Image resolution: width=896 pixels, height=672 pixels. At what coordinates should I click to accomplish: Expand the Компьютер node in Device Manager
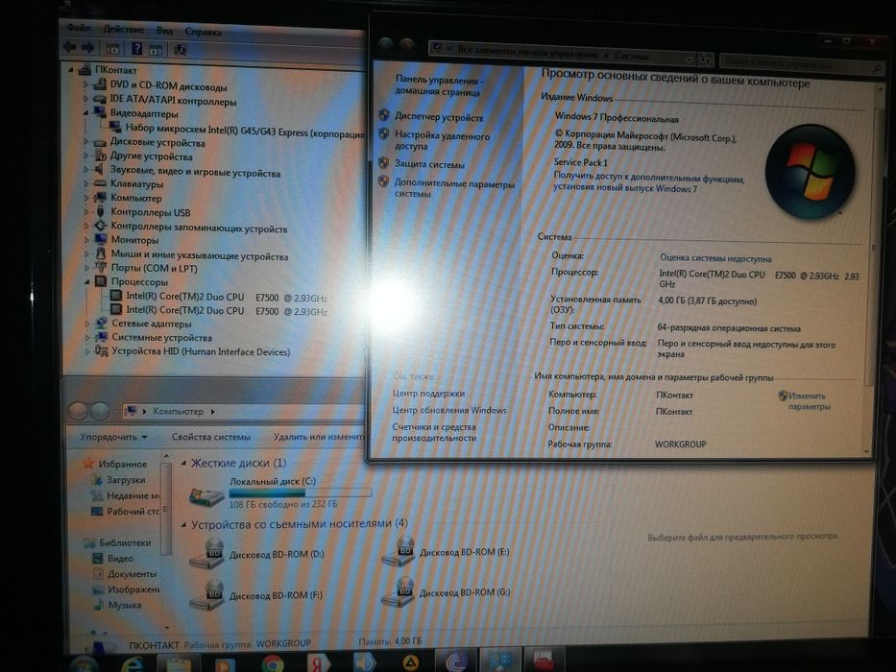pyautogui.click(x=86, y=198)
